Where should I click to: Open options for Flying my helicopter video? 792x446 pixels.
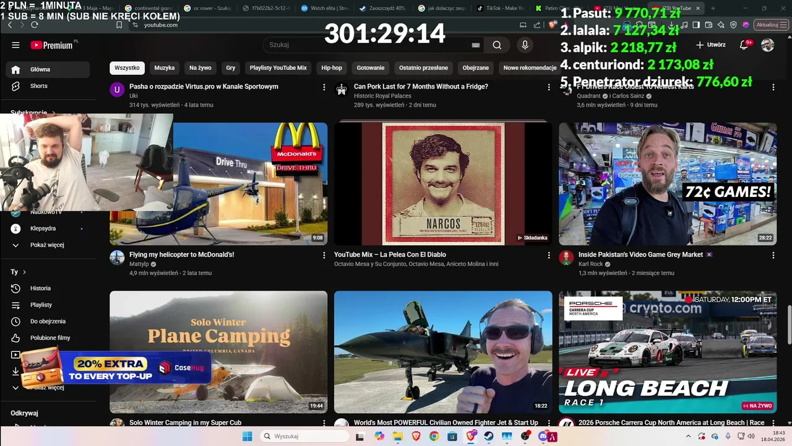click(324, 255)
